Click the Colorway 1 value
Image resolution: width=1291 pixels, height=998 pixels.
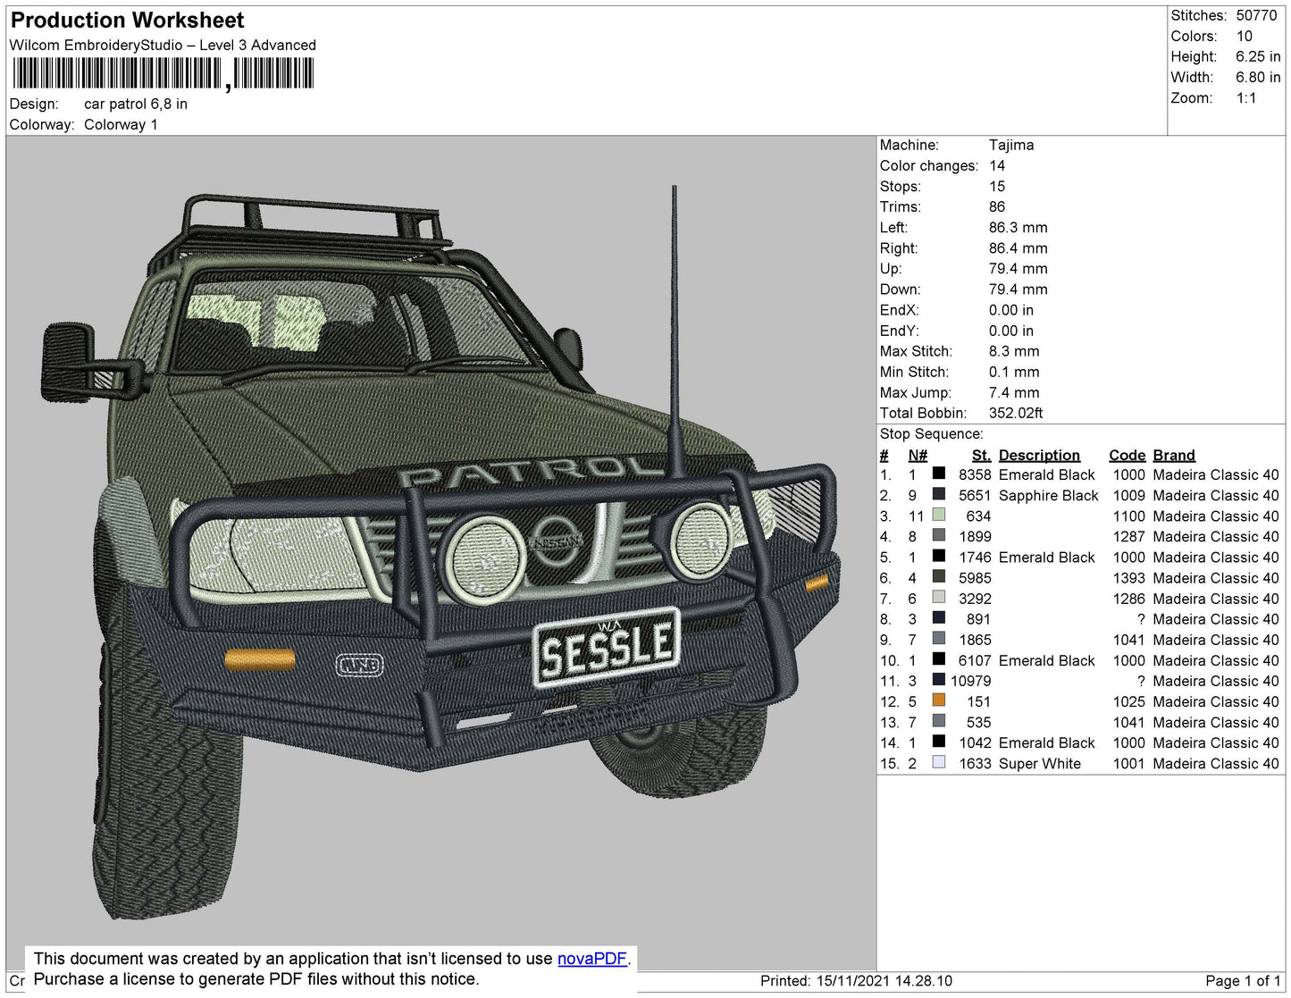[121, 124]
